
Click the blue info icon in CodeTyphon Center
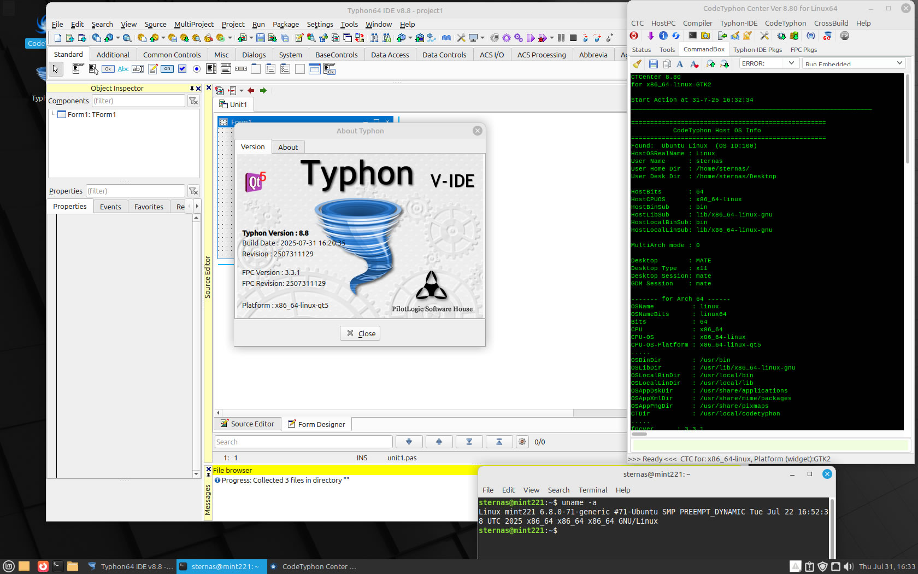coord(663,36)
